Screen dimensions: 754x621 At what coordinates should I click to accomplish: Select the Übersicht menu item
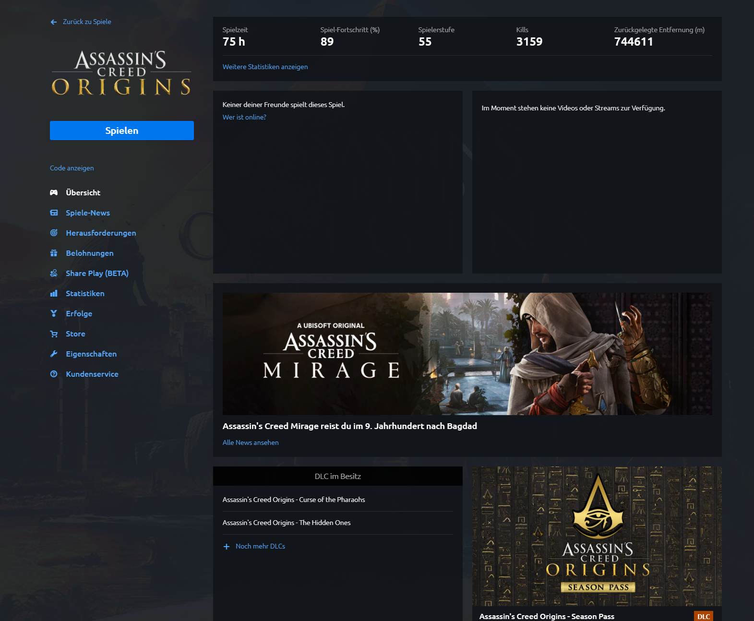coord(83,192)
